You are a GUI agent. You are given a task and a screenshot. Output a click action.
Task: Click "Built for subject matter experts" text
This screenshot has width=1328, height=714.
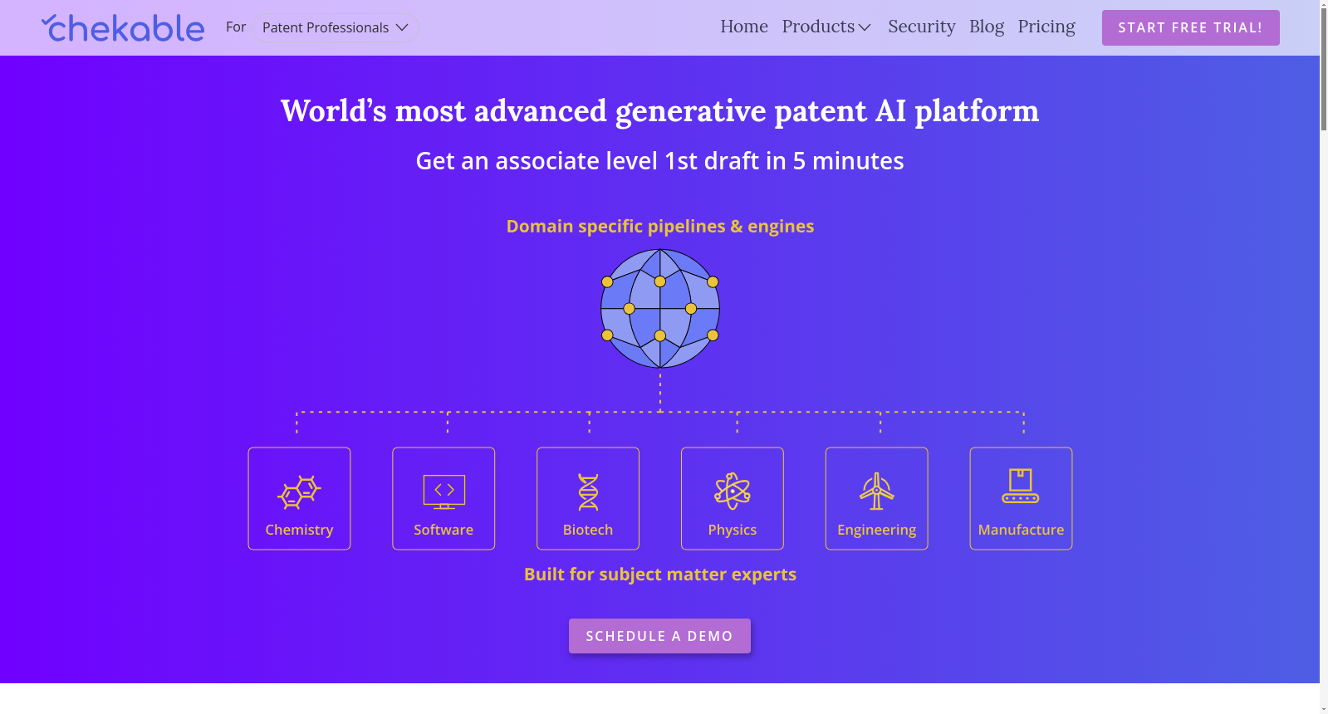660,575
